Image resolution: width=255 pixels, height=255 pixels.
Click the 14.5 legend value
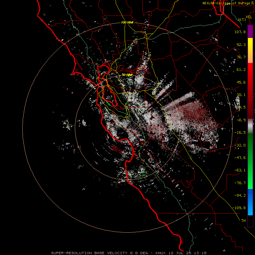tap(241, 107)
